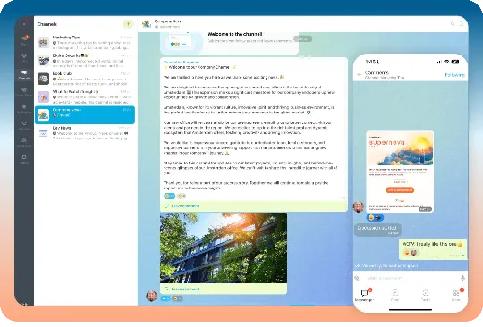
Task: Switch to the Messenger tab on mobile
Action: click(364, 296)
